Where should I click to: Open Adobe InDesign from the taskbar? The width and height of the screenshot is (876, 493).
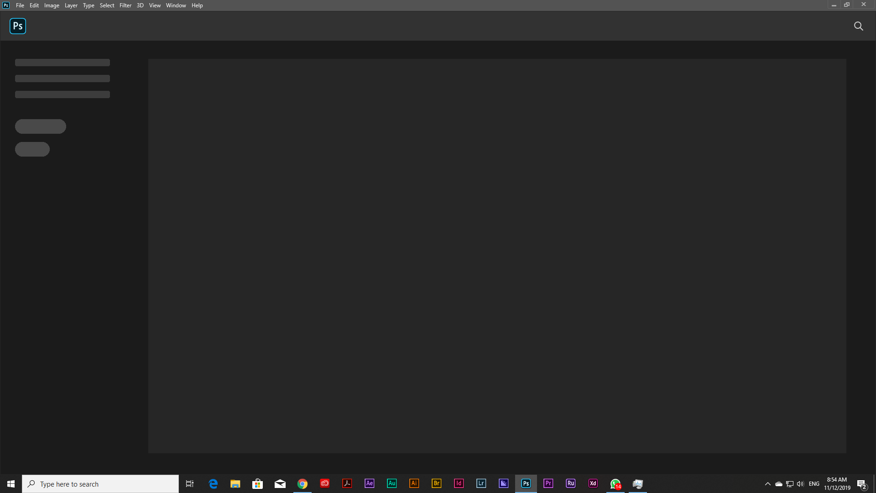tap(459, 483)
